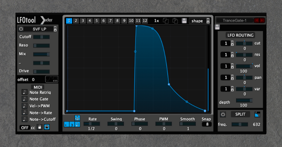Enable Note Gate MIDI option
The image size is (282, 147).
pyautogui.click(x=25, y=99)
